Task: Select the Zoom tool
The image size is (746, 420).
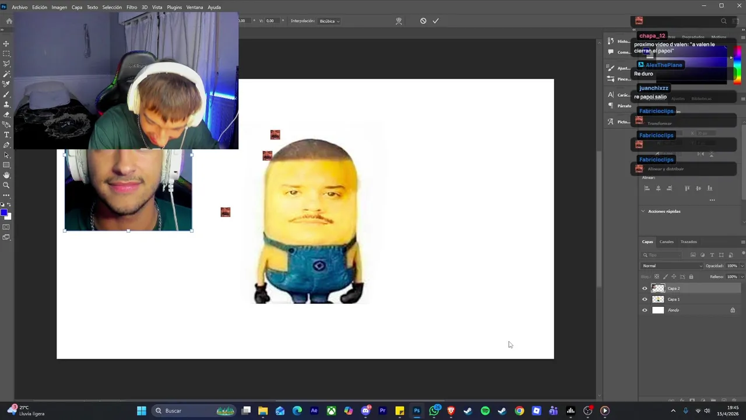Action: [6, 185]
